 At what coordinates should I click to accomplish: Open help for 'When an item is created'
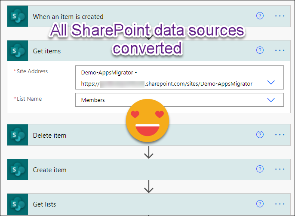click(260, 16)
